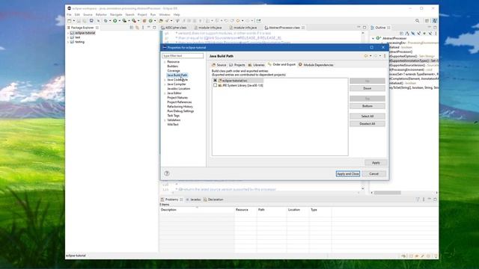Click the filter icon in the Problems view
The height and width of the screenshot is (269, 479).
(x=418, y=200)
